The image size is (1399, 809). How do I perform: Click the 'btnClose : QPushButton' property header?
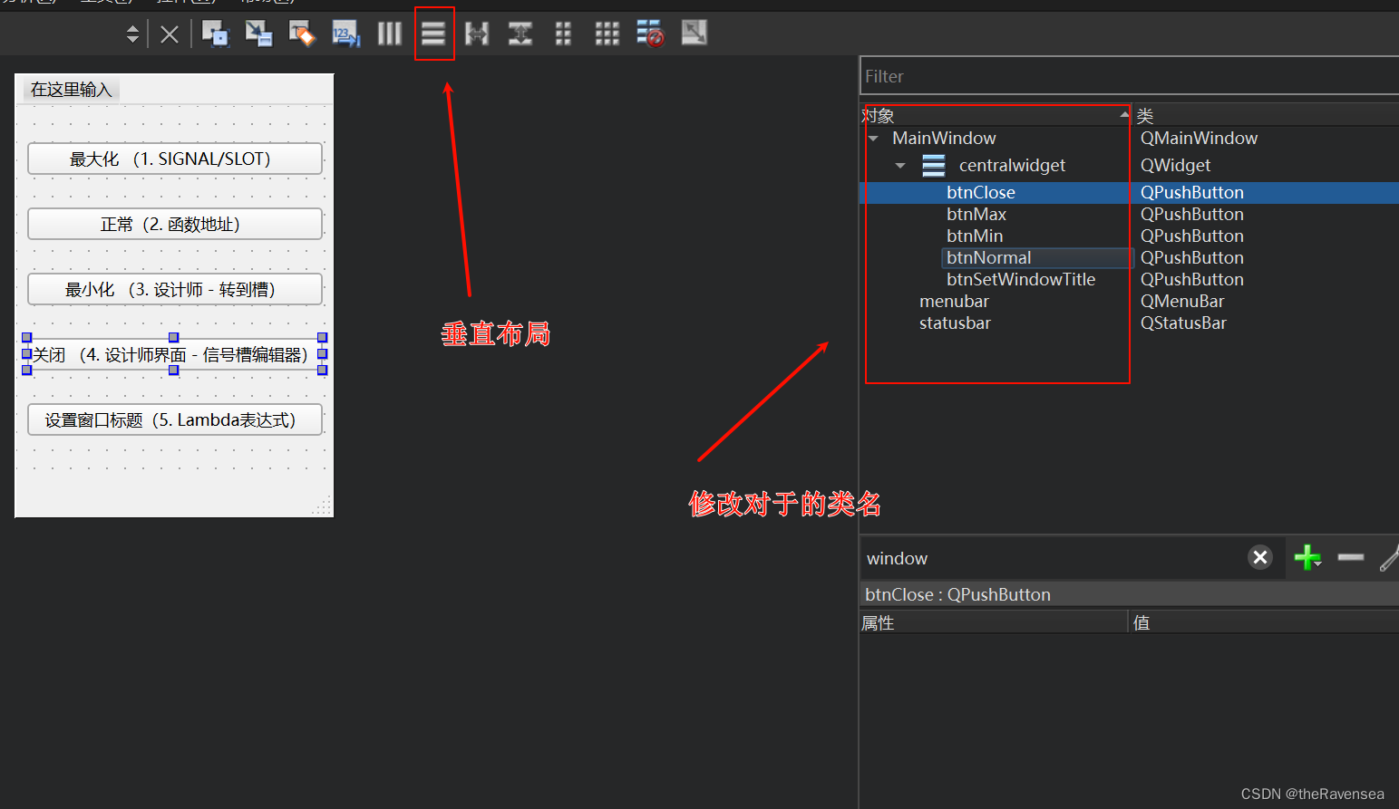click(x=1129, y=594)
